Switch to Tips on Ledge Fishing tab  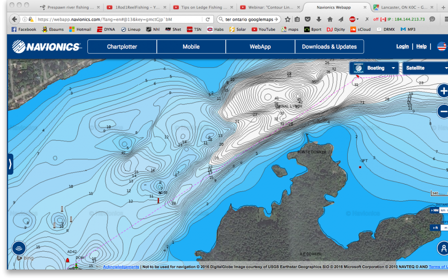tap(204, 7)
